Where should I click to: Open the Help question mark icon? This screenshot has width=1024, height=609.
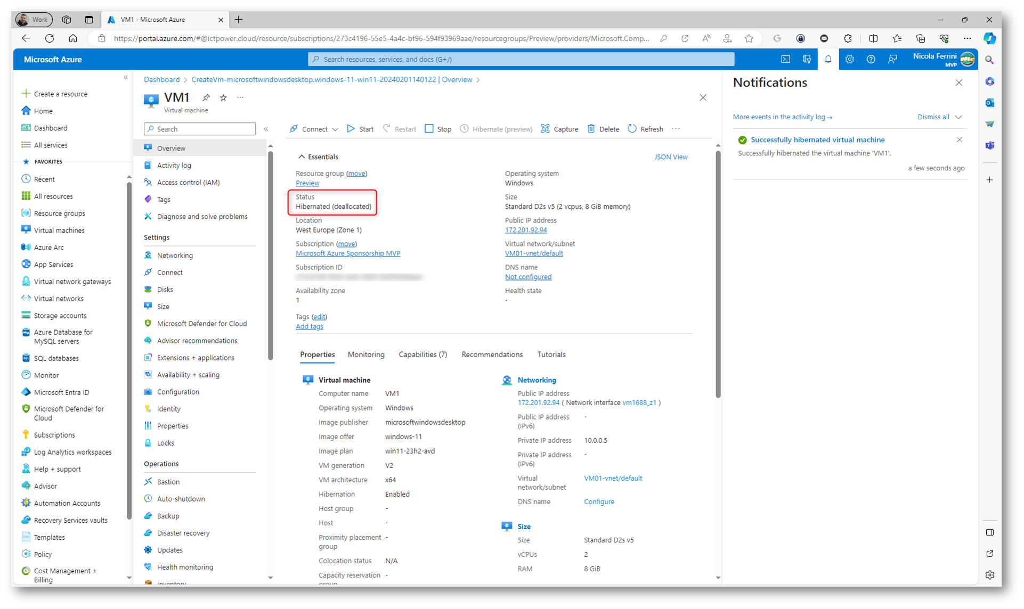871,59
